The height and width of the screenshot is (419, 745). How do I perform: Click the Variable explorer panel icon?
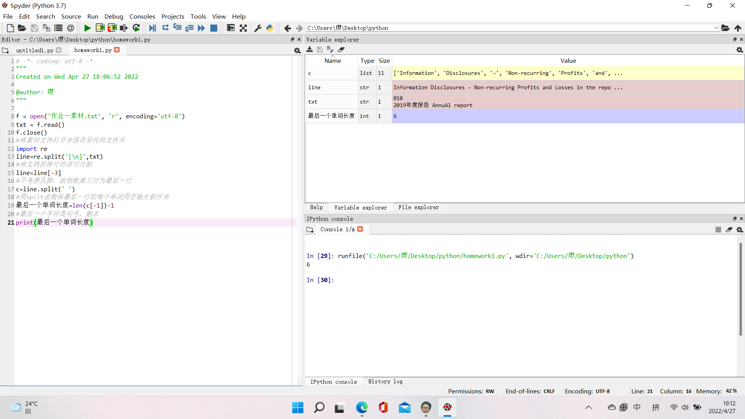click(360, 207)
